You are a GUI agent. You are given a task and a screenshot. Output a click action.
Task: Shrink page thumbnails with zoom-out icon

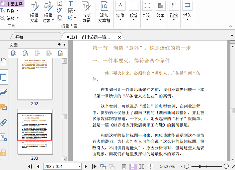(25, 53)
